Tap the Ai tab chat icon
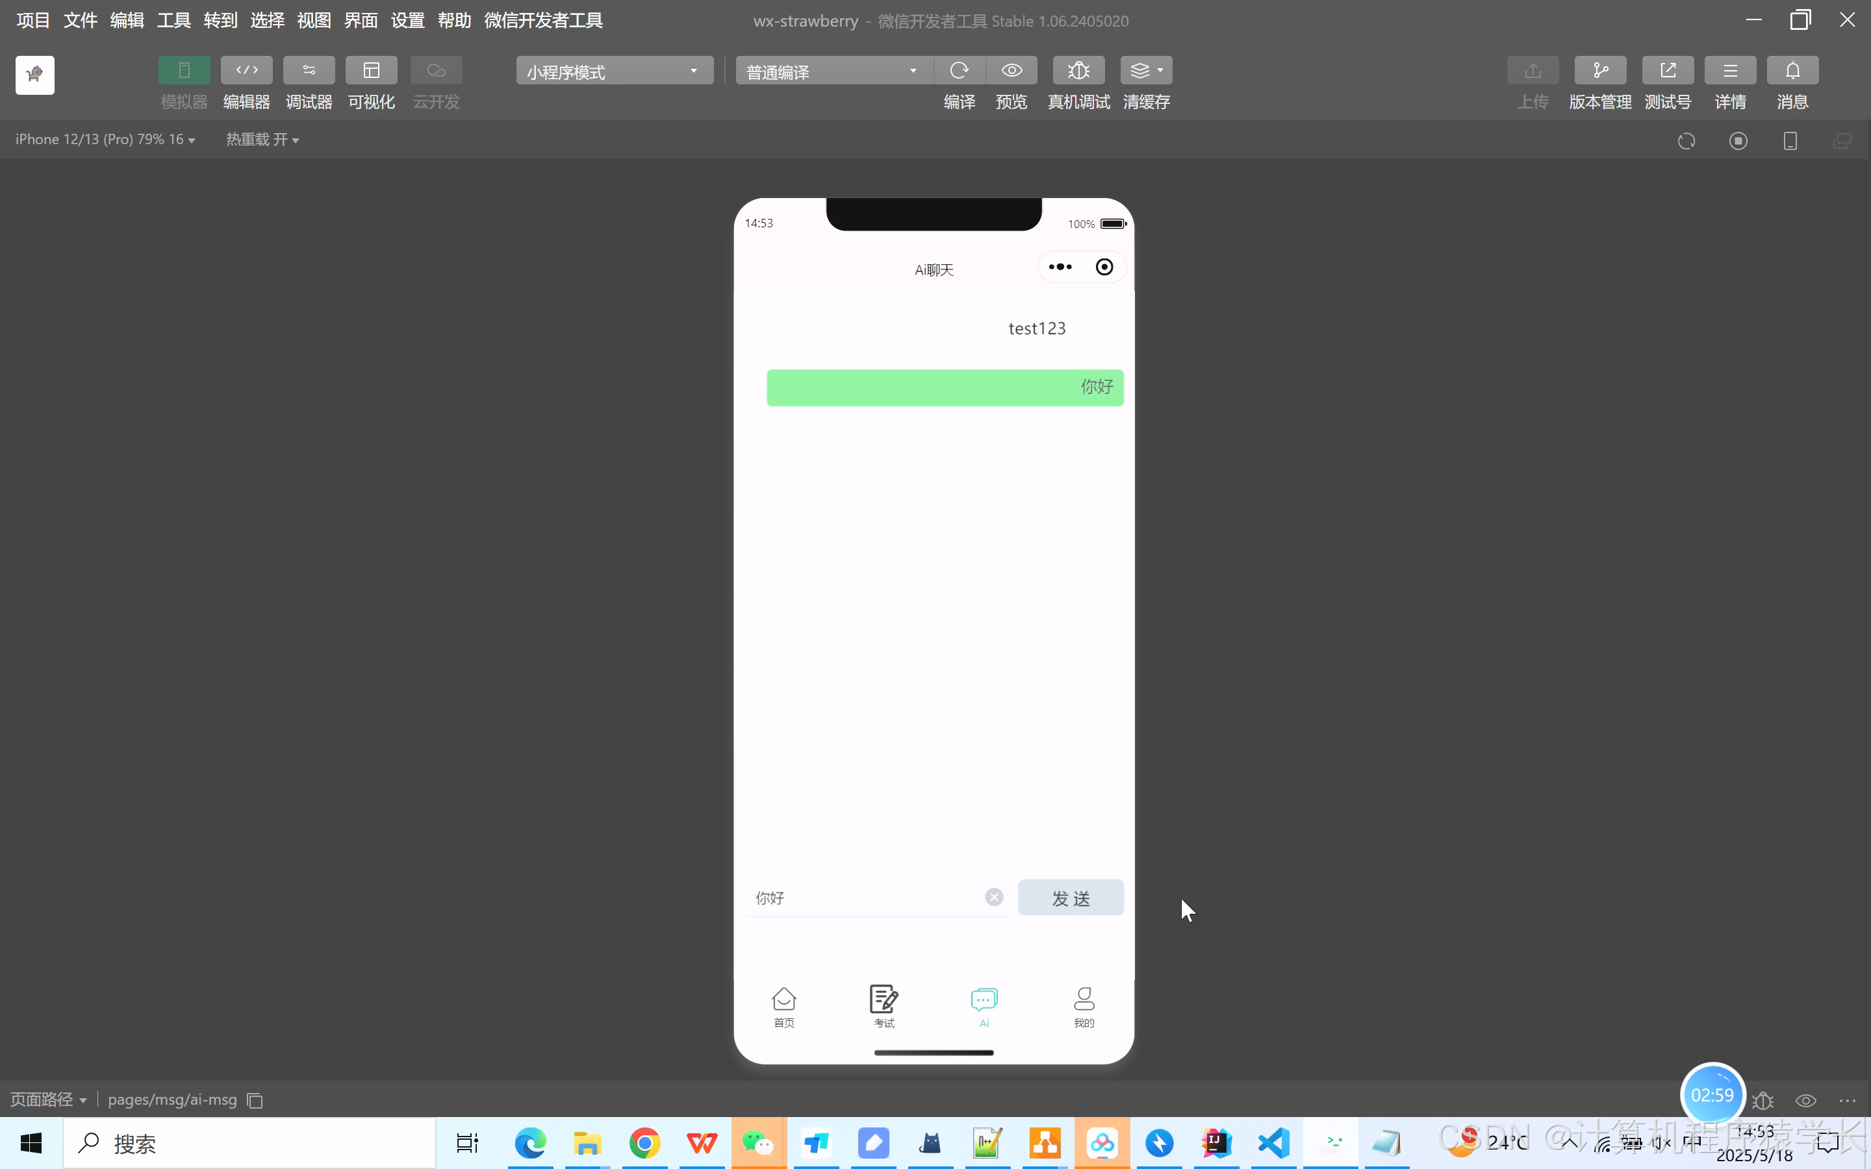Image resolution: width=1871 pixels, height=1169 pixels. point(984,999)
